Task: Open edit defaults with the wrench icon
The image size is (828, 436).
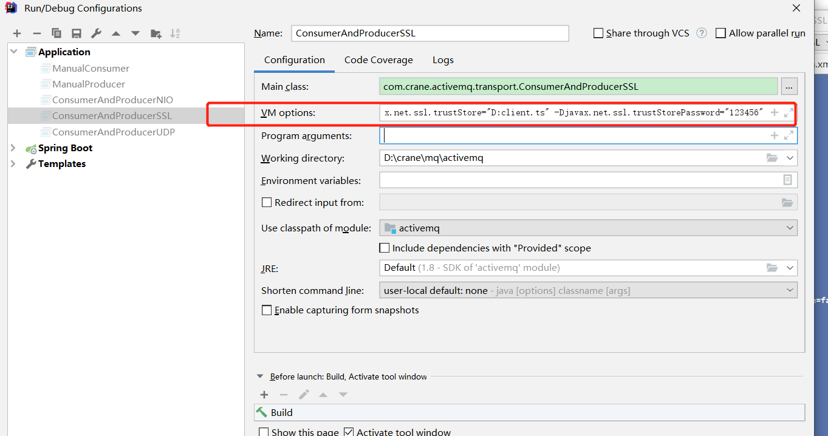Action: [x=95, y=33]
